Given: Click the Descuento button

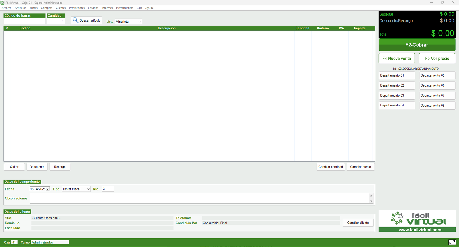Looking at the screenshot, I should click(37, 167).
